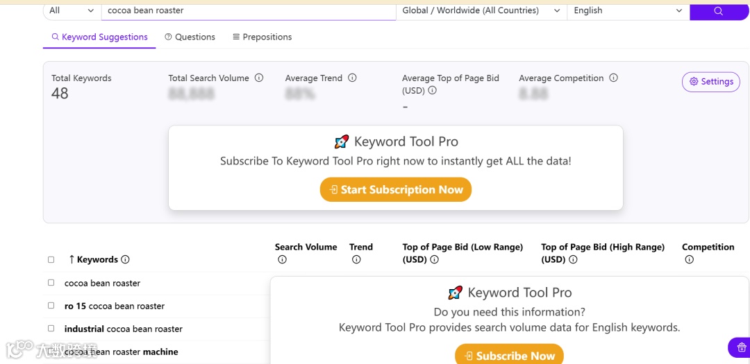Click info icon beside Average Trend

coord(352,78)
